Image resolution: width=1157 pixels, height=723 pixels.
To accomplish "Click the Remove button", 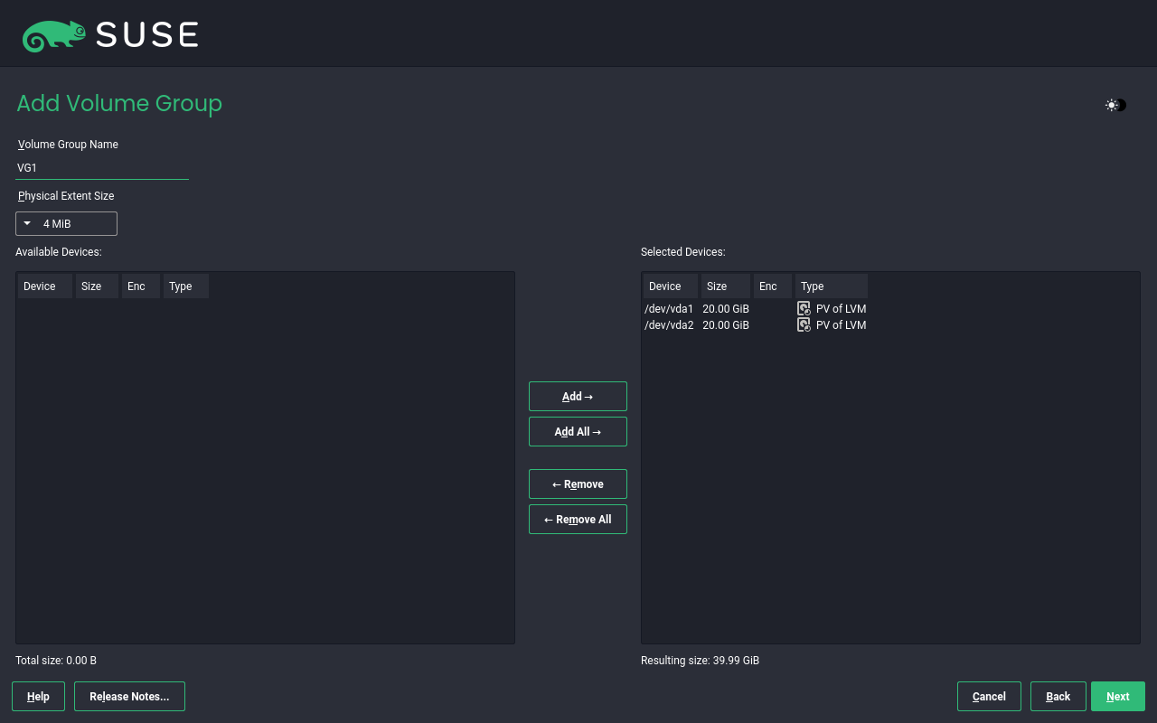I will pyautogui.click(x=578, y=484).
